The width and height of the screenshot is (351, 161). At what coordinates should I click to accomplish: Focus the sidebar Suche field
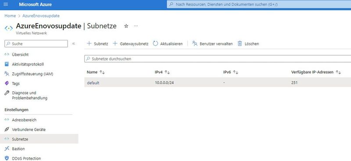coord(36,44)
